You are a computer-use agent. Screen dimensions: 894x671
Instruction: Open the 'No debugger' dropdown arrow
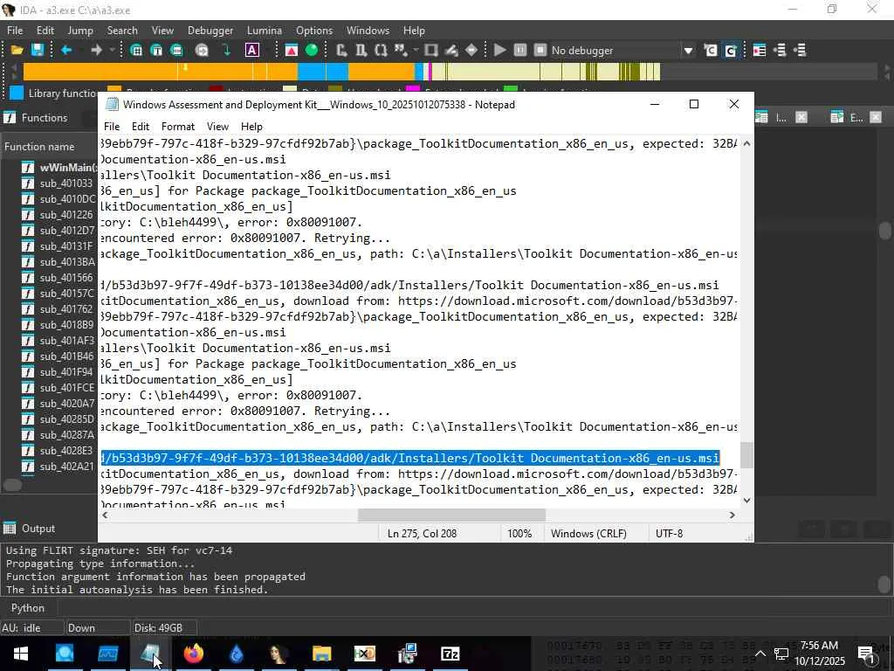click(688, 51)
